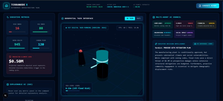Select the ESG Index metric panel
The image size is (223, 101).
41,28
